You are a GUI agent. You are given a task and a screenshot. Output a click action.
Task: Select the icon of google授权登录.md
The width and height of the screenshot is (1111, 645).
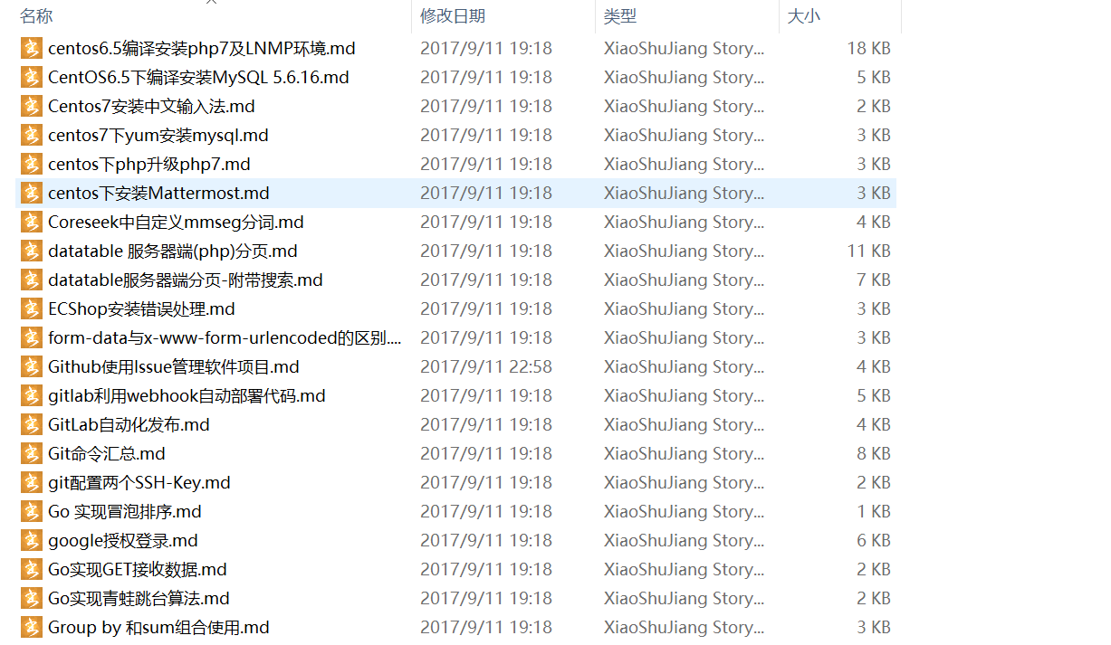coord(32,540)
